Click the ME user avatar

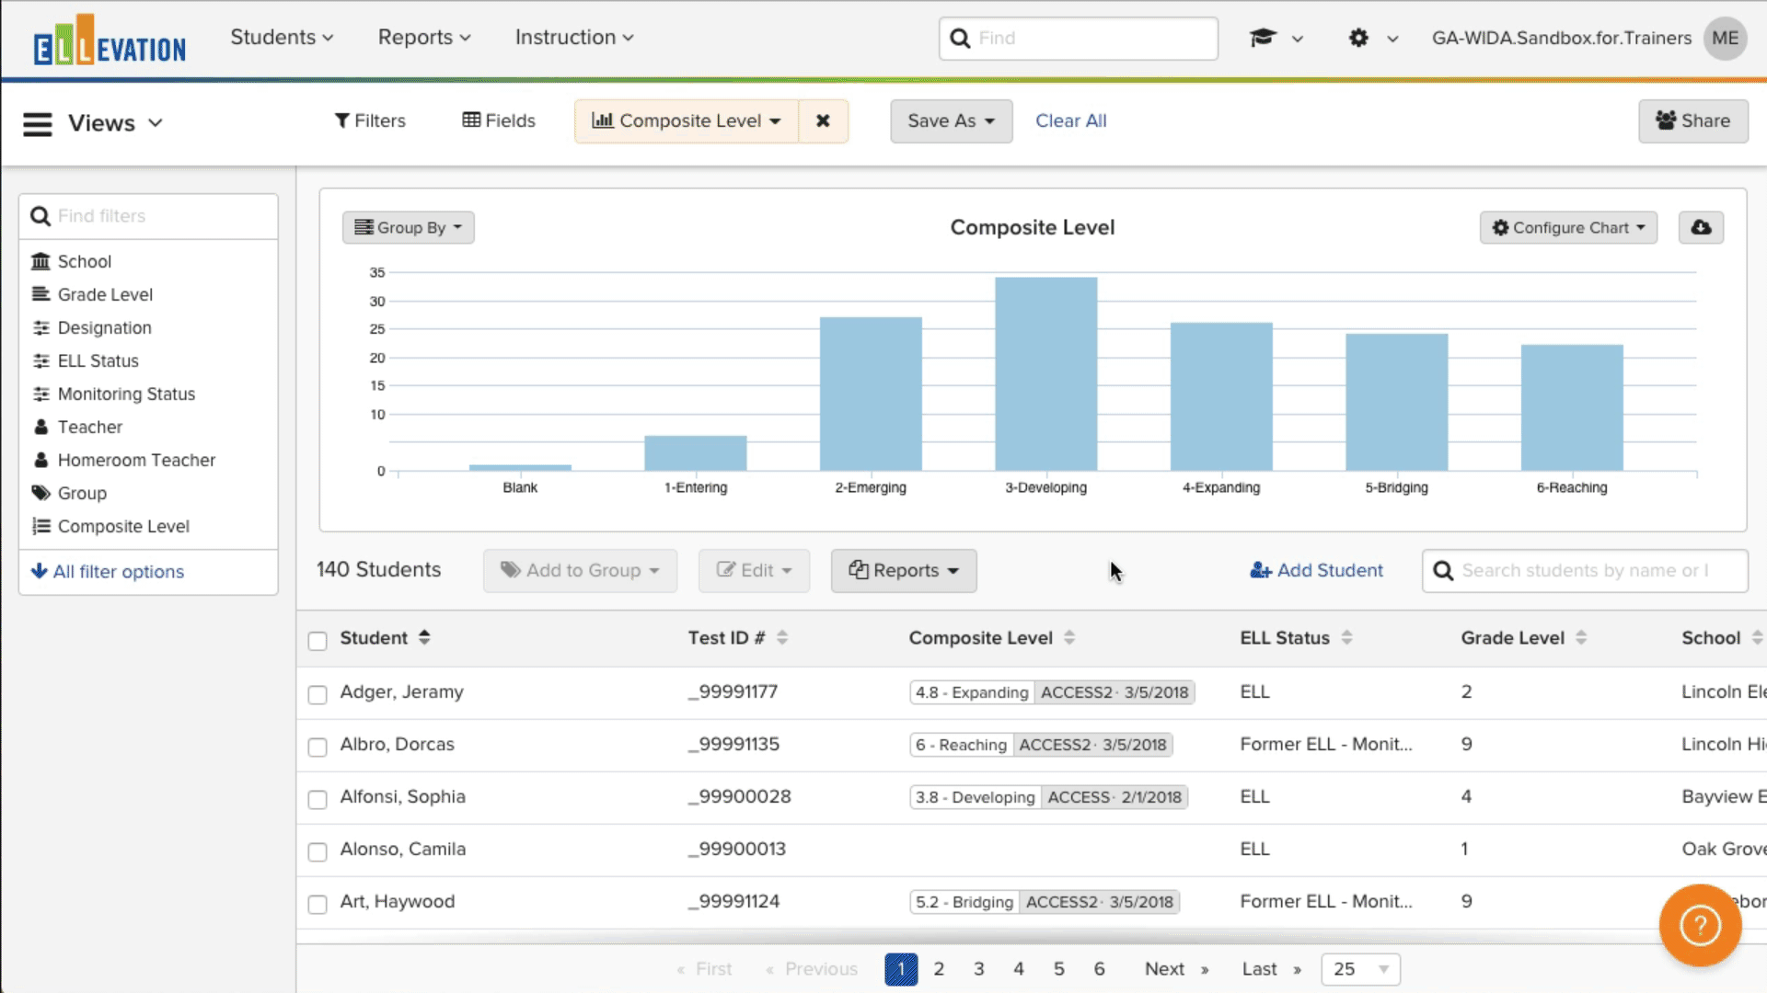tap(1725, 38)
